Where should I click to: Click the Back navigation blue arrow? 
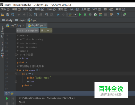pyautogui.click(x=58, y=15)
